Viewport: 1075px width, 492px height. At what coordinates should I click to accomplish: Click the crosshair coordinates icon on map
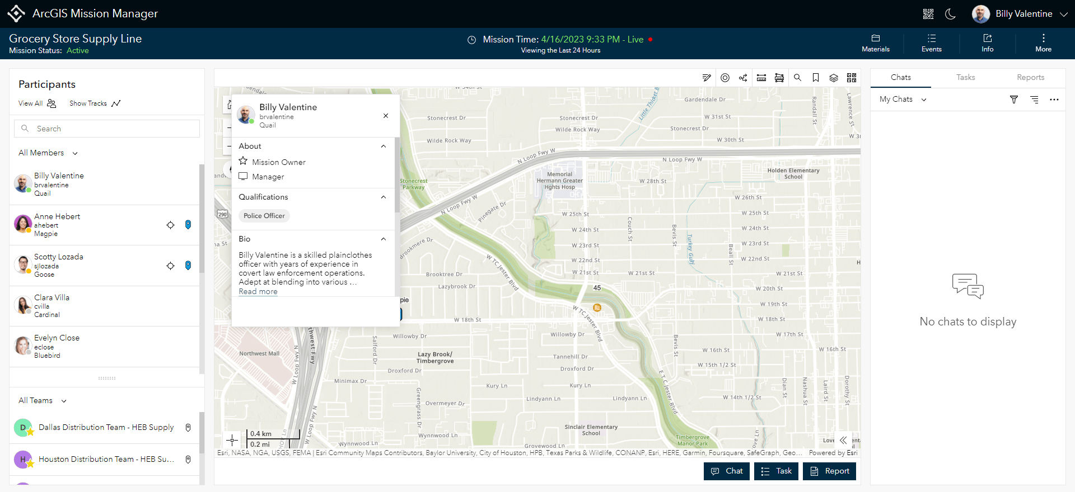click(232, 439)
